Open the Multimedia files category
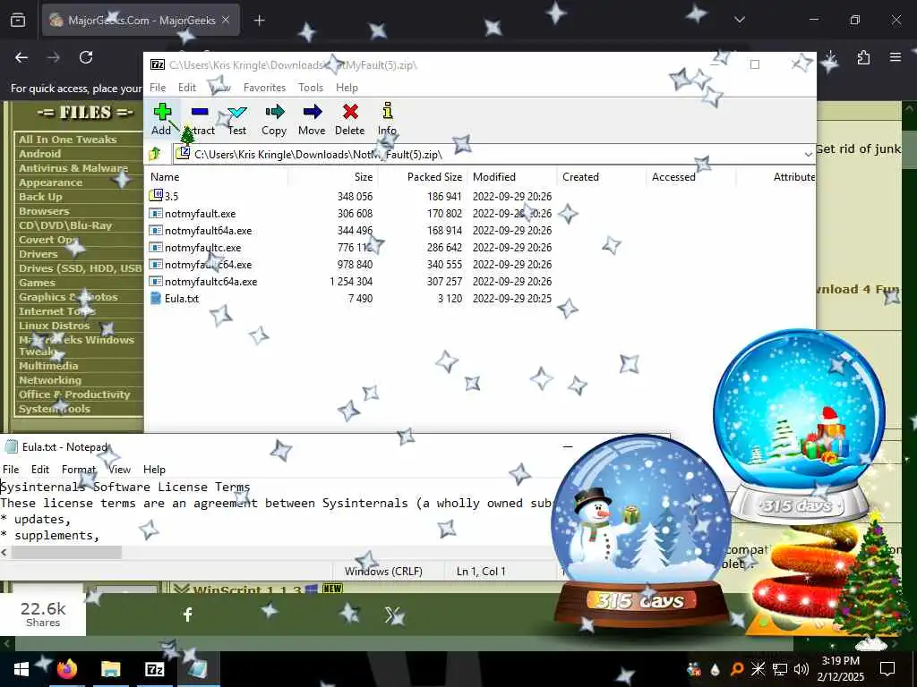Image resolution: width=917 pixels, height=687 pixels. point(48,366)
